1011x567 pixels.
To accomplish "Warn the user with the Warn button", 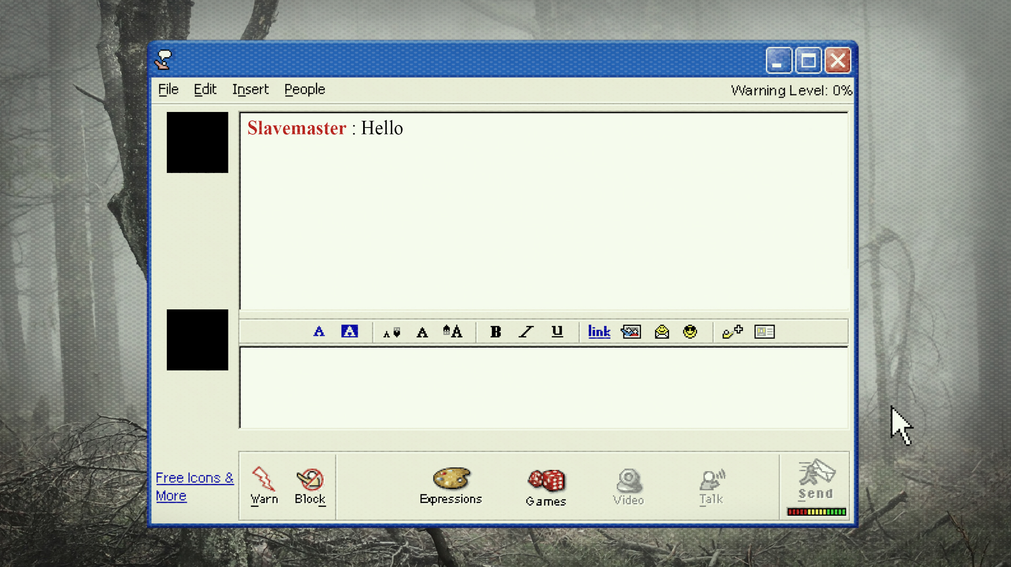I will coord(264,486).
